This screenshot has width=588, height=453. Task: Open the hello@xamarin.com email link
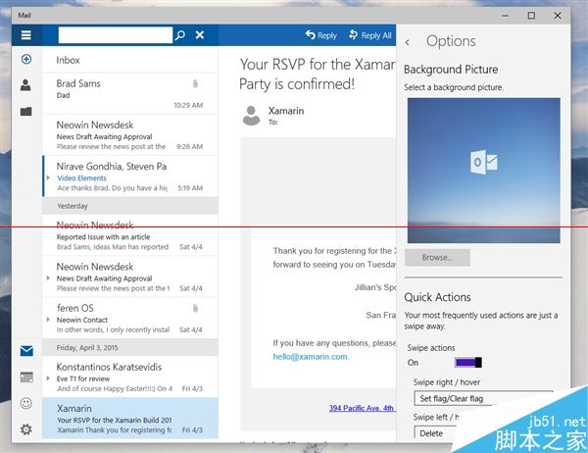[x=311, y=357]
